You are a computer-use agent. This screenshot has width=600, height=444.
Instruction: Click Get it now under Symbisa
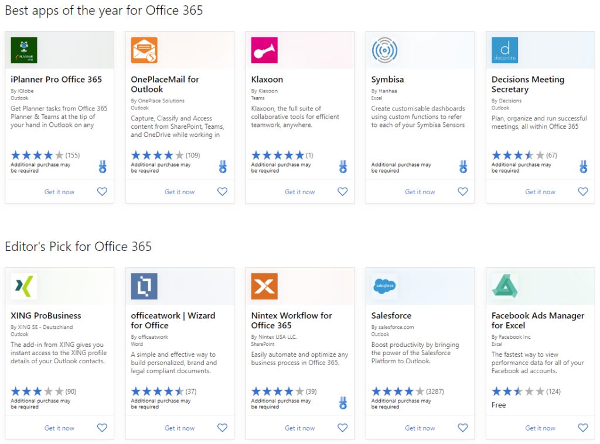[420, 192]
